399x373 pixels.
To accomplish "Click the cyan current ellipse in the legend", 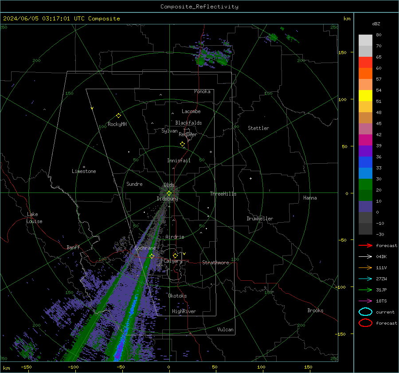I will (x=365, y=312).
